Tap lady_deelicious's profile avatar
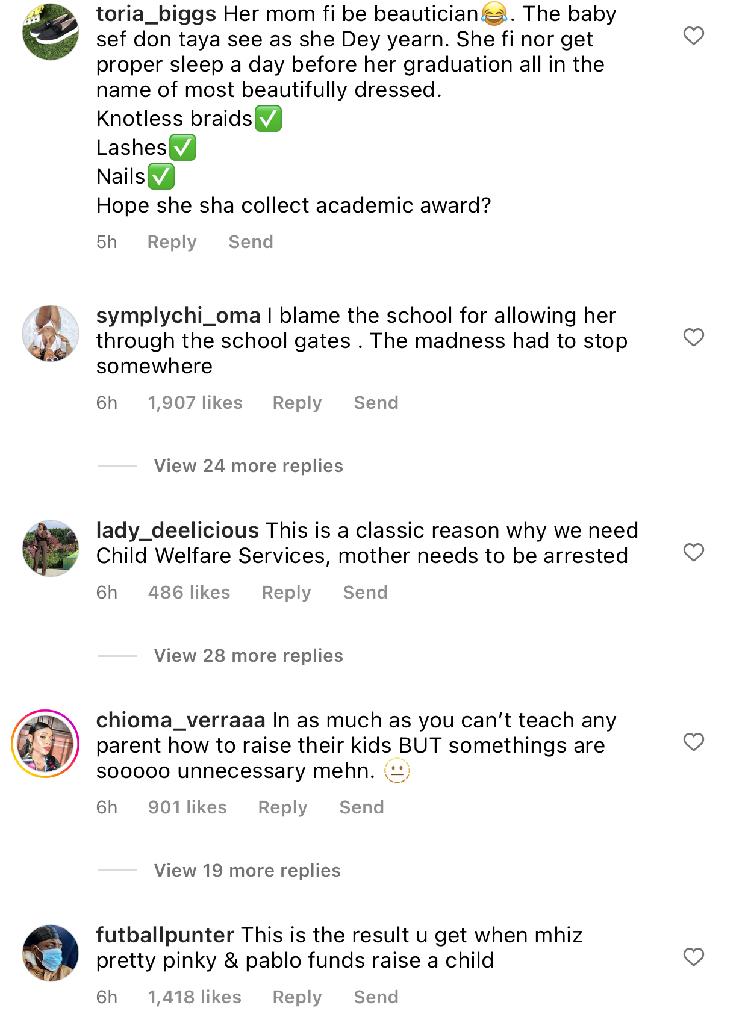The width and height of the screenshot is (748, 1014). tap(51, 549)
